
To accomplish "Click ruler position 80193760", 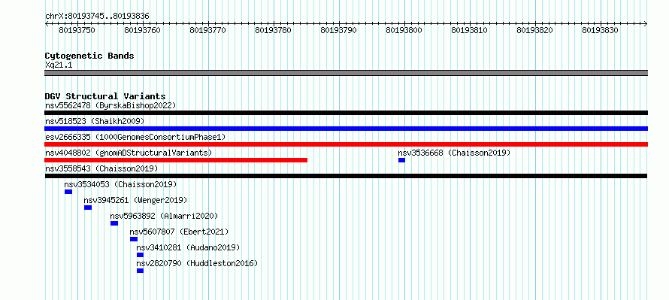I will click(x=143, y=30).
